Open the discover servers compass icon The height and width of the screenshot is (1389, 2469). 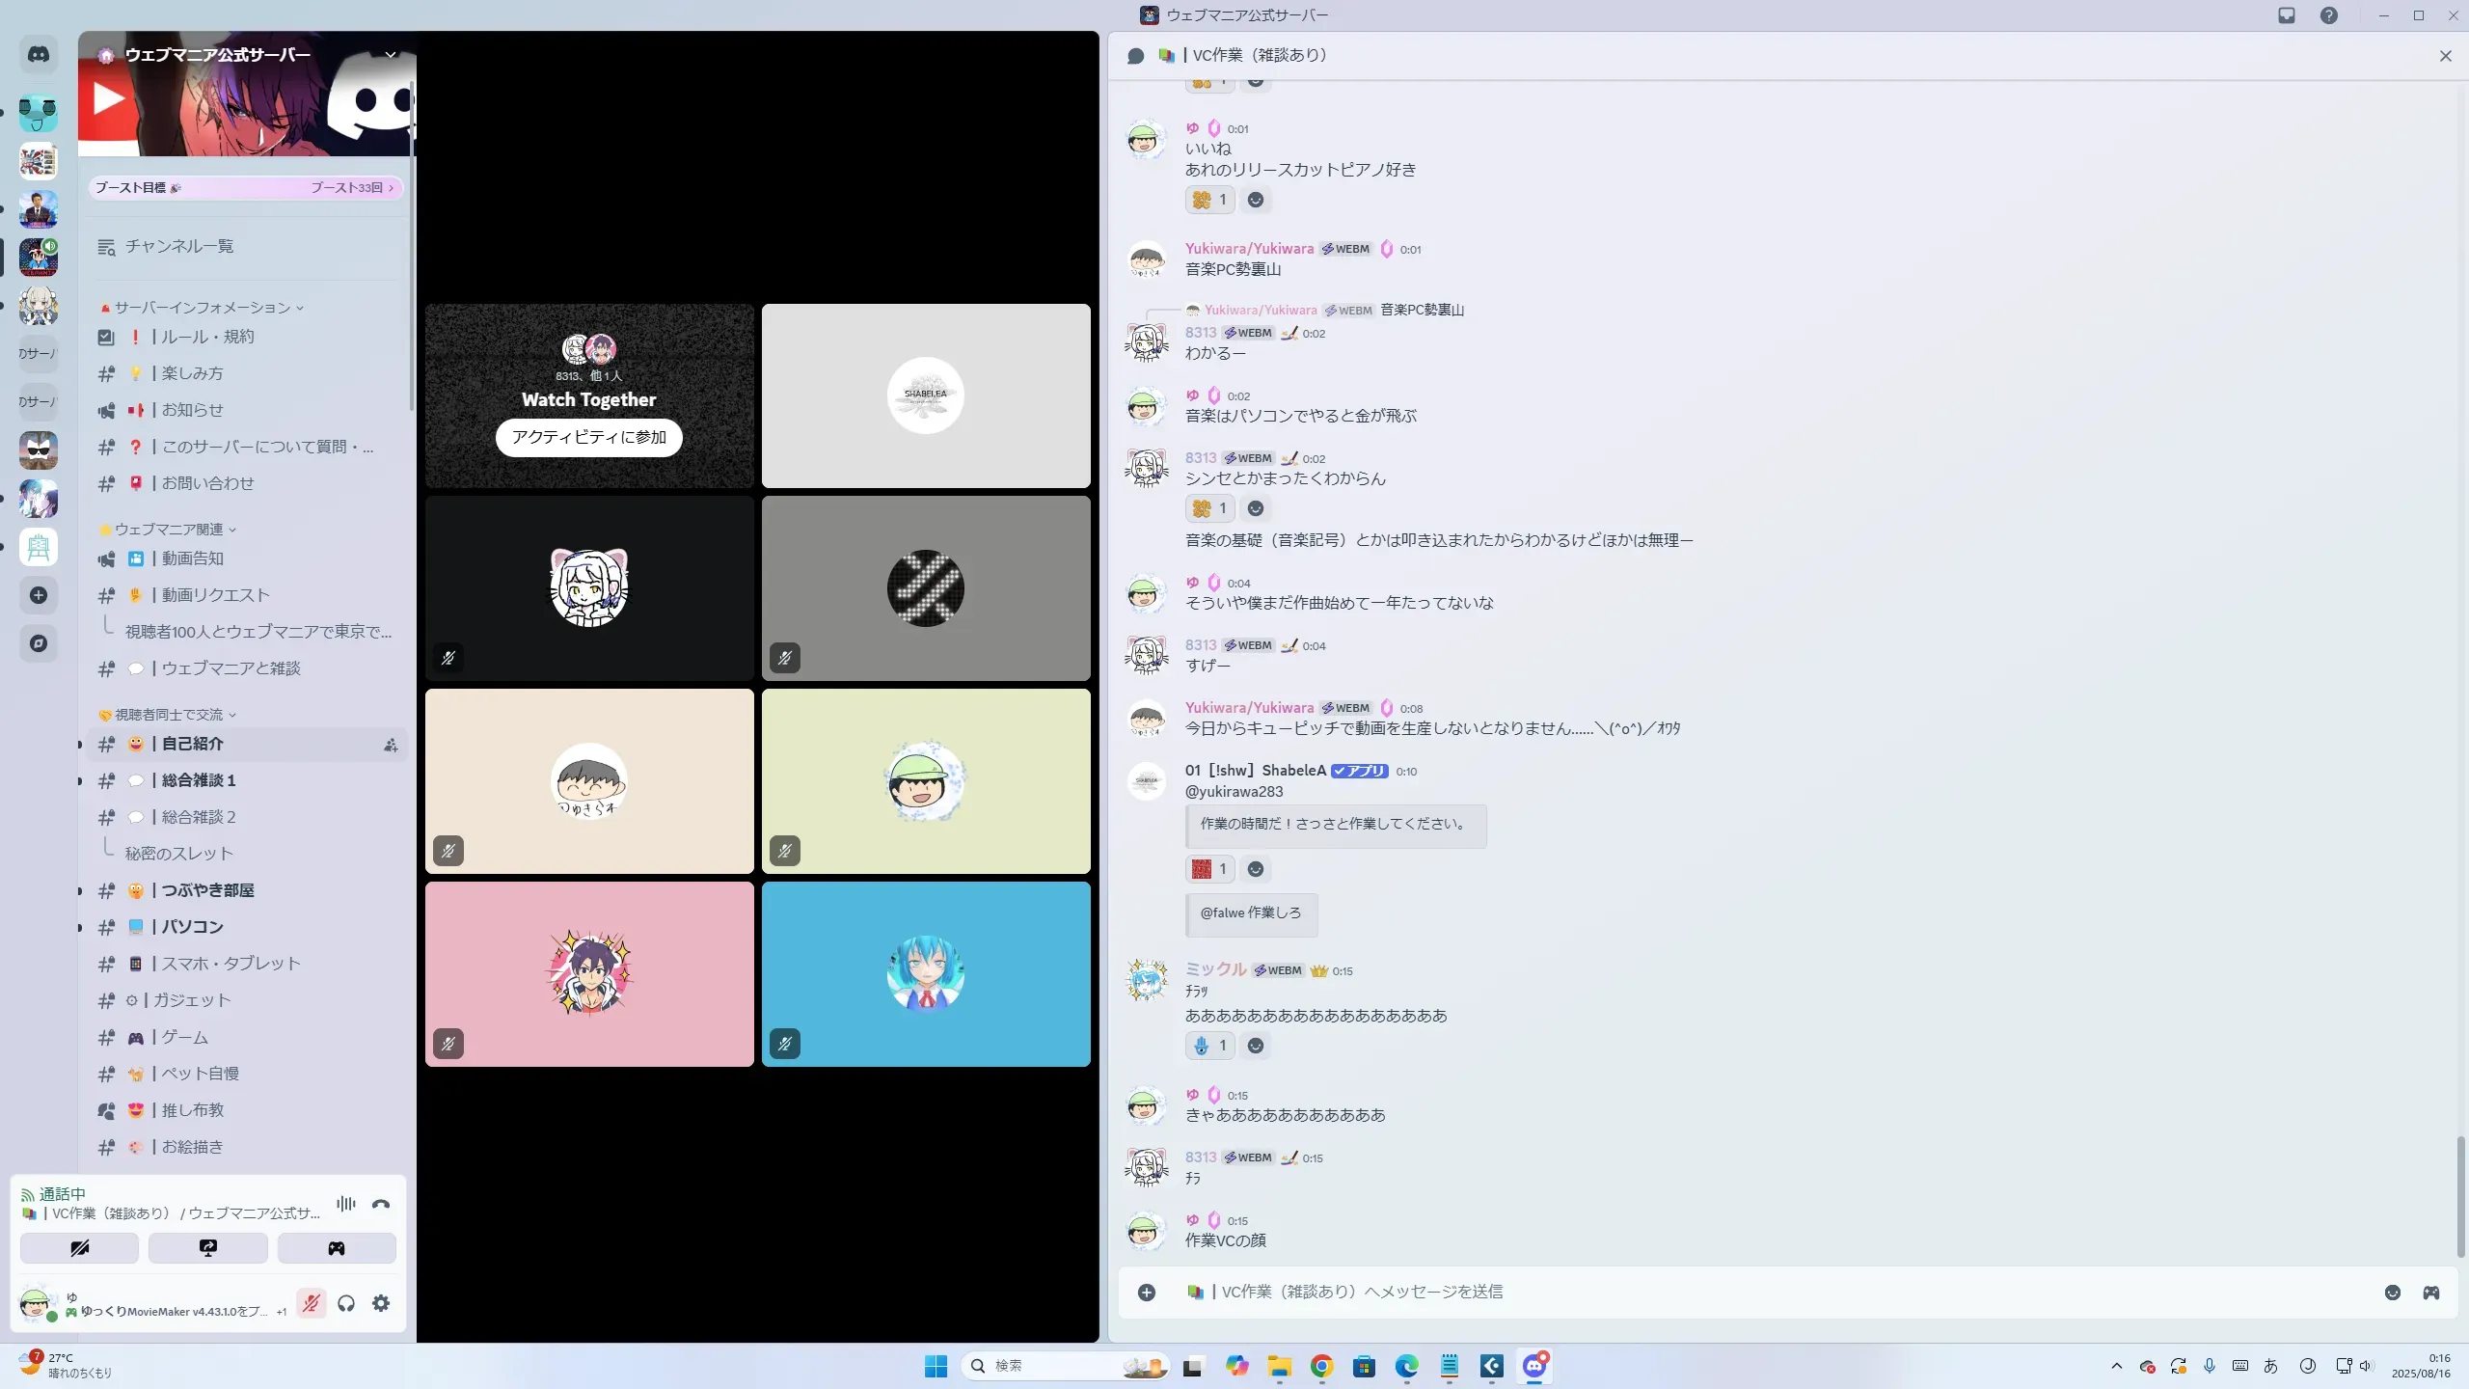tap(39, 643)
